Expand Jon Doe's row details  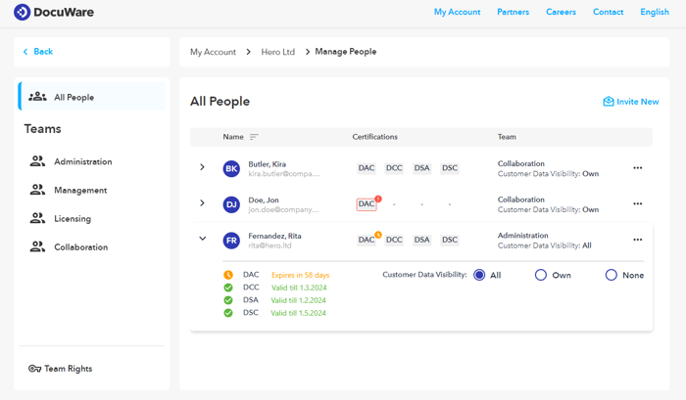point(203,203)
